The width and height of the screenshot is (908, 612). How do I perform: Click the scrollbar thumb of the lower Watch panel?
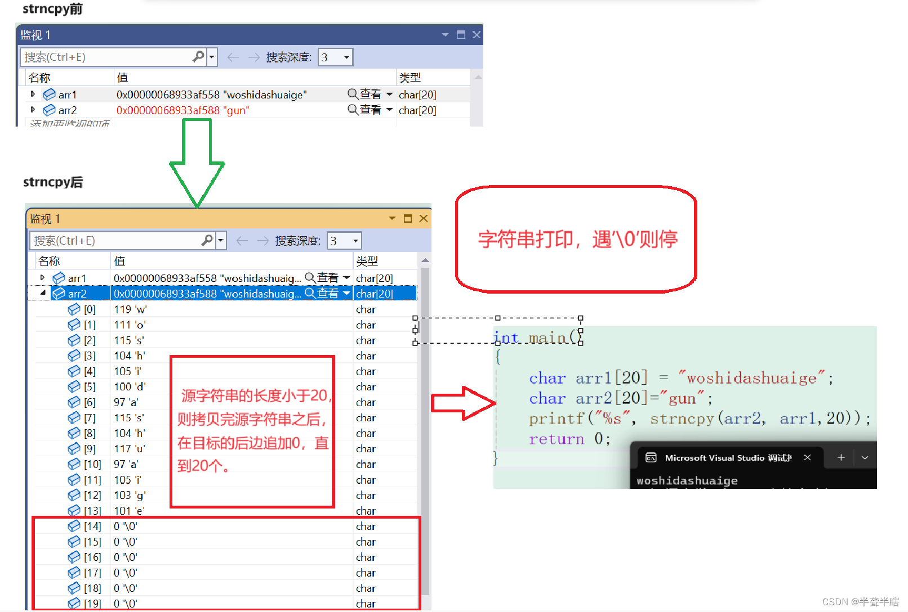pos(425,430)
